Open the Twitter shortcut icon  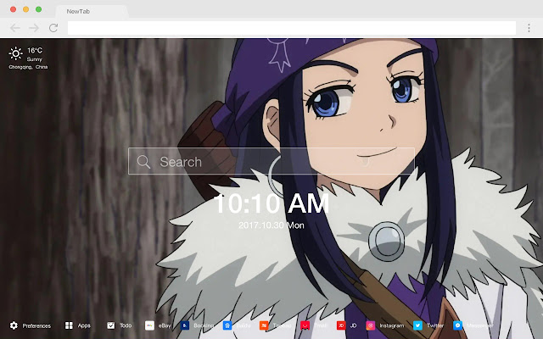(417, 325)
